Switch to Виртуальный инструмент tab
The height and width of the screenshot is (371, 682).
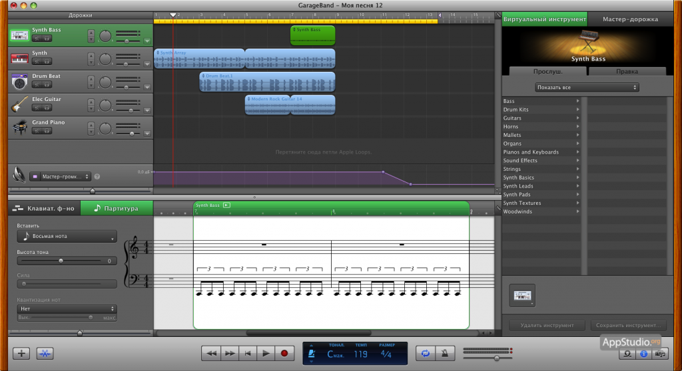coord(545,19)
